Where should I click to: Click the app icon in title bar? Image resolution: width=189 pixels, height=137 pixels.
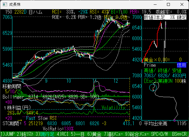(4, 5)
